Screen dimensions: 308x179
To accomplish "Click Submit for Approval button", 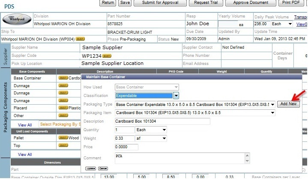I will coord(160,3).
